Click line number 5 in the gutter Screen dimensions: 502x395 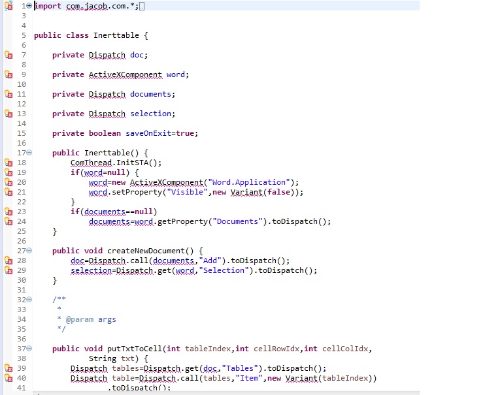[24, 35]
